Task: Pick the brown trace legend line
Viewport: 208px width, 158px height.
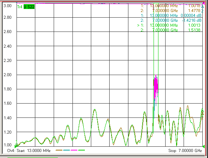Action: pos(59,150)
